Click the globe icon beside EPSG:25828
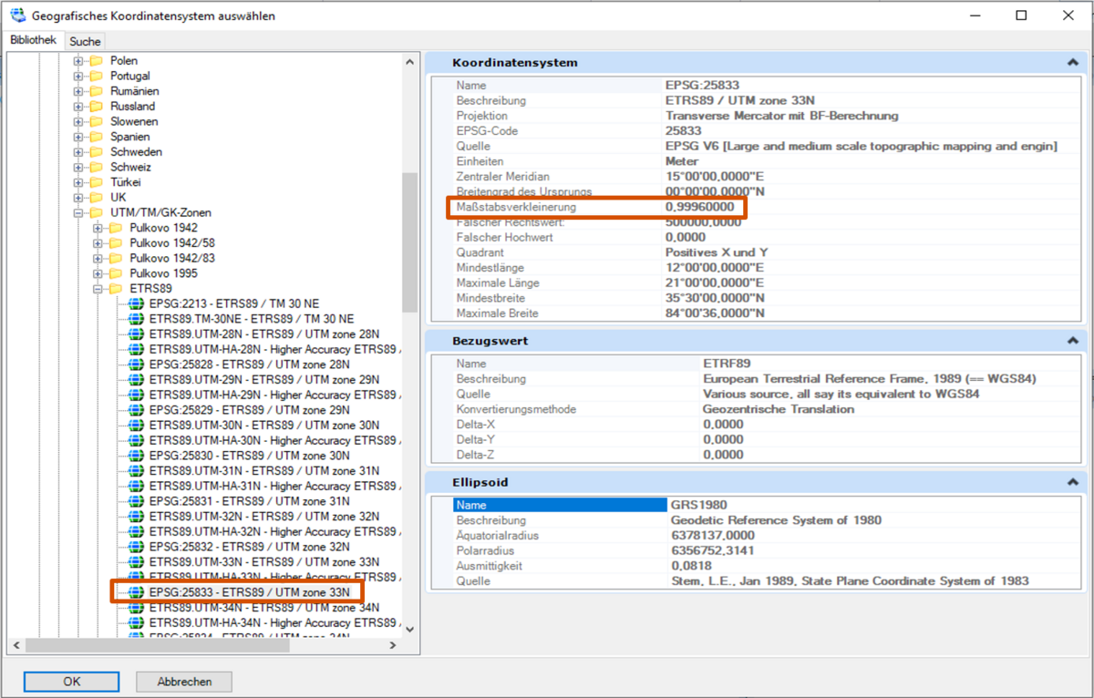 click(x=136, y=364)
